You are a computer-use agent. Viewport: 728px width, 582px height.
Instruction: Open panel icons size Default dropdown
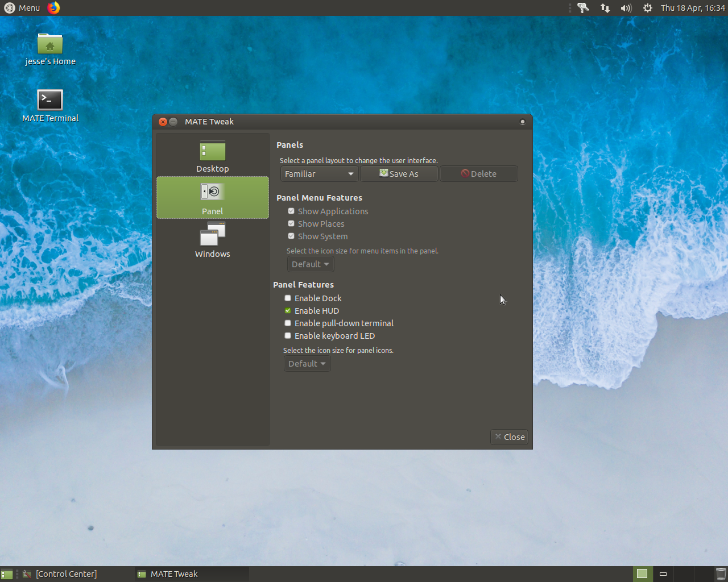point(307,364)
